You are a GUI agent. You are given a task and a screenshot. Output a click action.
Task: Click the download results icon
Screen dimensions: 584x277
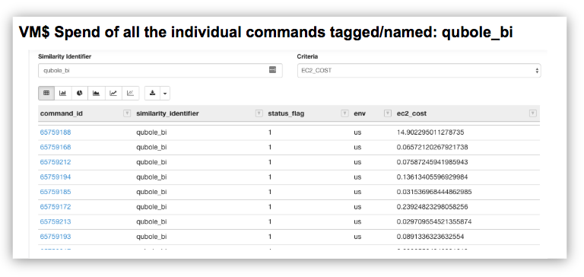click(x=152, y=93)
